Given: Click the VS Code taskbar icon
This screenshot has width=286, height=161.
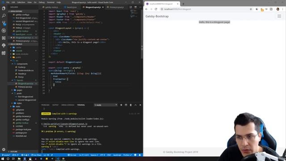Looking at the screenshot, I should 58,159.
